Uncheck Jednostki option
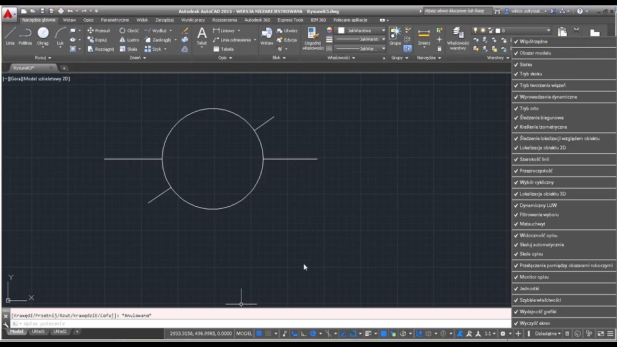 click(564, 288)
